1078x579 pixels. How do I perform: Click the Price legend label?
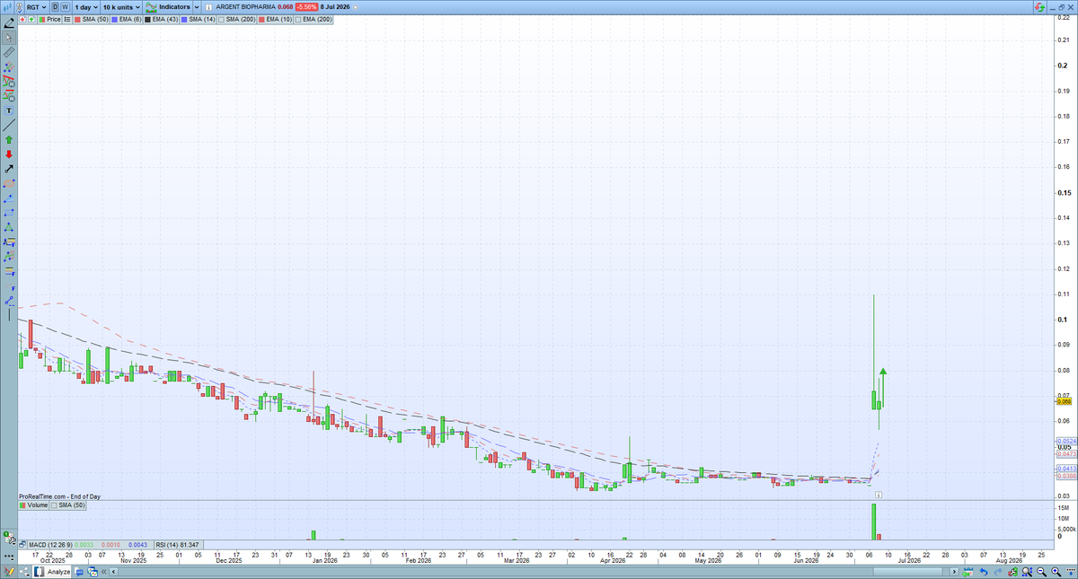pyautogui.click(x=49, y=19)
